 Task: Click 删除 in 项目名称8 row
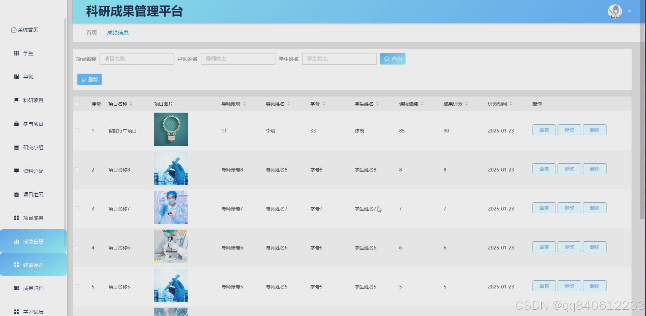click(x=595, y=169)
